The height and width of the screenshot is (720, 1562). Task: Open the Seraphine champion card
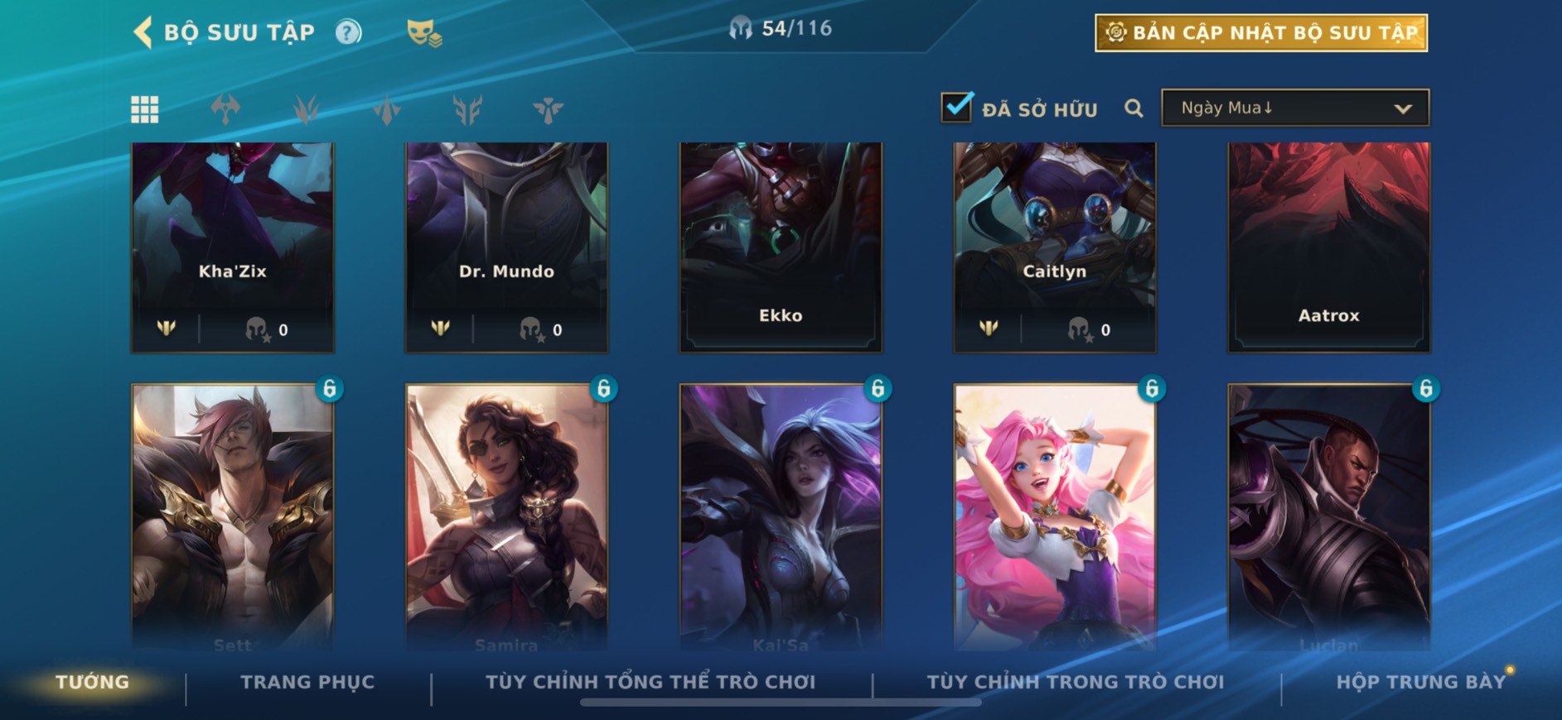[x=1054, y=517]
